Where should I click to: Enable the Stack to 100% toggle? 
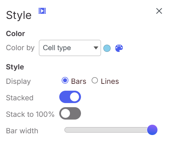pos(70,113)
